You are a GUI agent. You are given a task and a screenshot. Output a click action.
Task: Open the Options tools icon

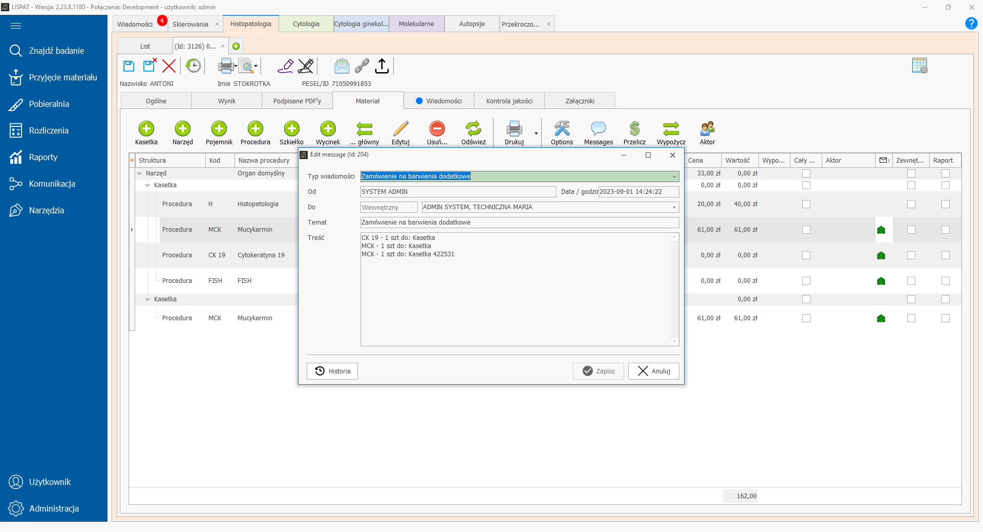562,129
